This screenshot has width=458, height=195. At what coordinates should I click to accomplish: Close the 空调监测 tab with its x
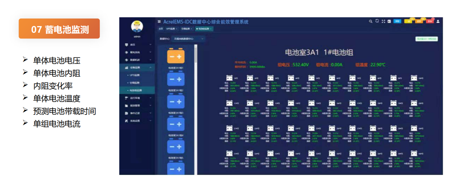191,29
